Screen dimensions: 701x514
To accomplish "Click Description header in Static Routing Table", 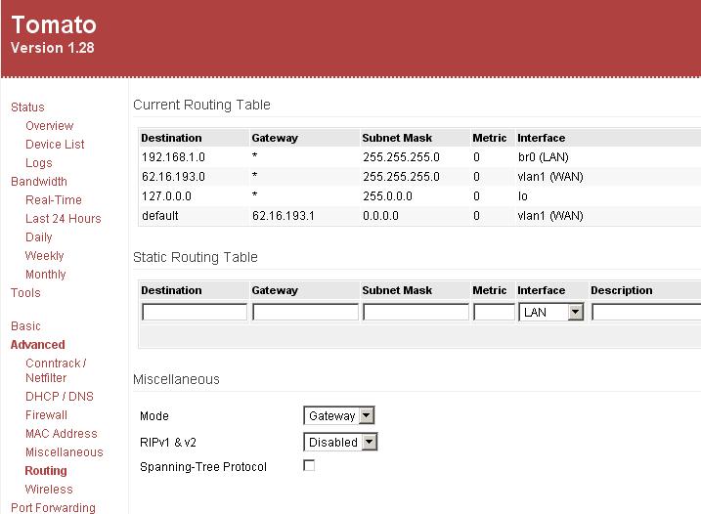I will [x=622, y=290].
